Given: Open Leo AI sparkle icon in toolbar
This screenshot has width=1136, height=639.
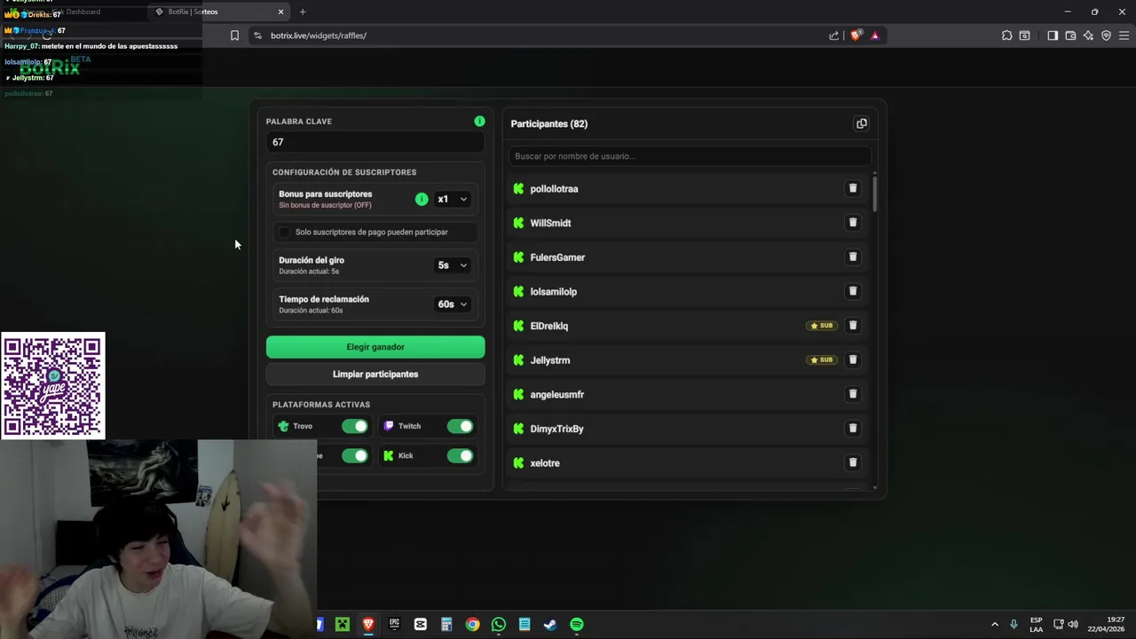Looking at the screenshot, I should pos(1088,35).
